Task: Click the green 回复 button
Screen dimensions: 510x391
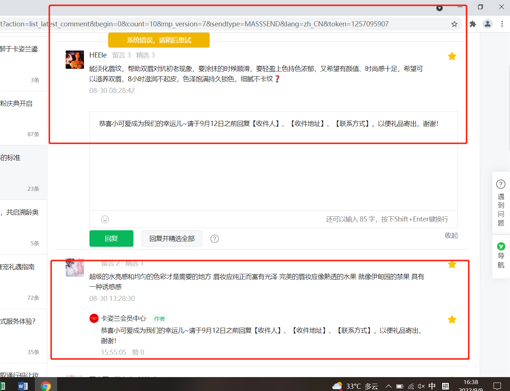Action: 111,239
